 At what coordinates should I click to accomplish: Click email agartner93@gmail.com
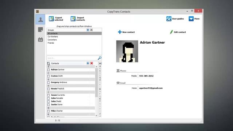tap(151, 88)
